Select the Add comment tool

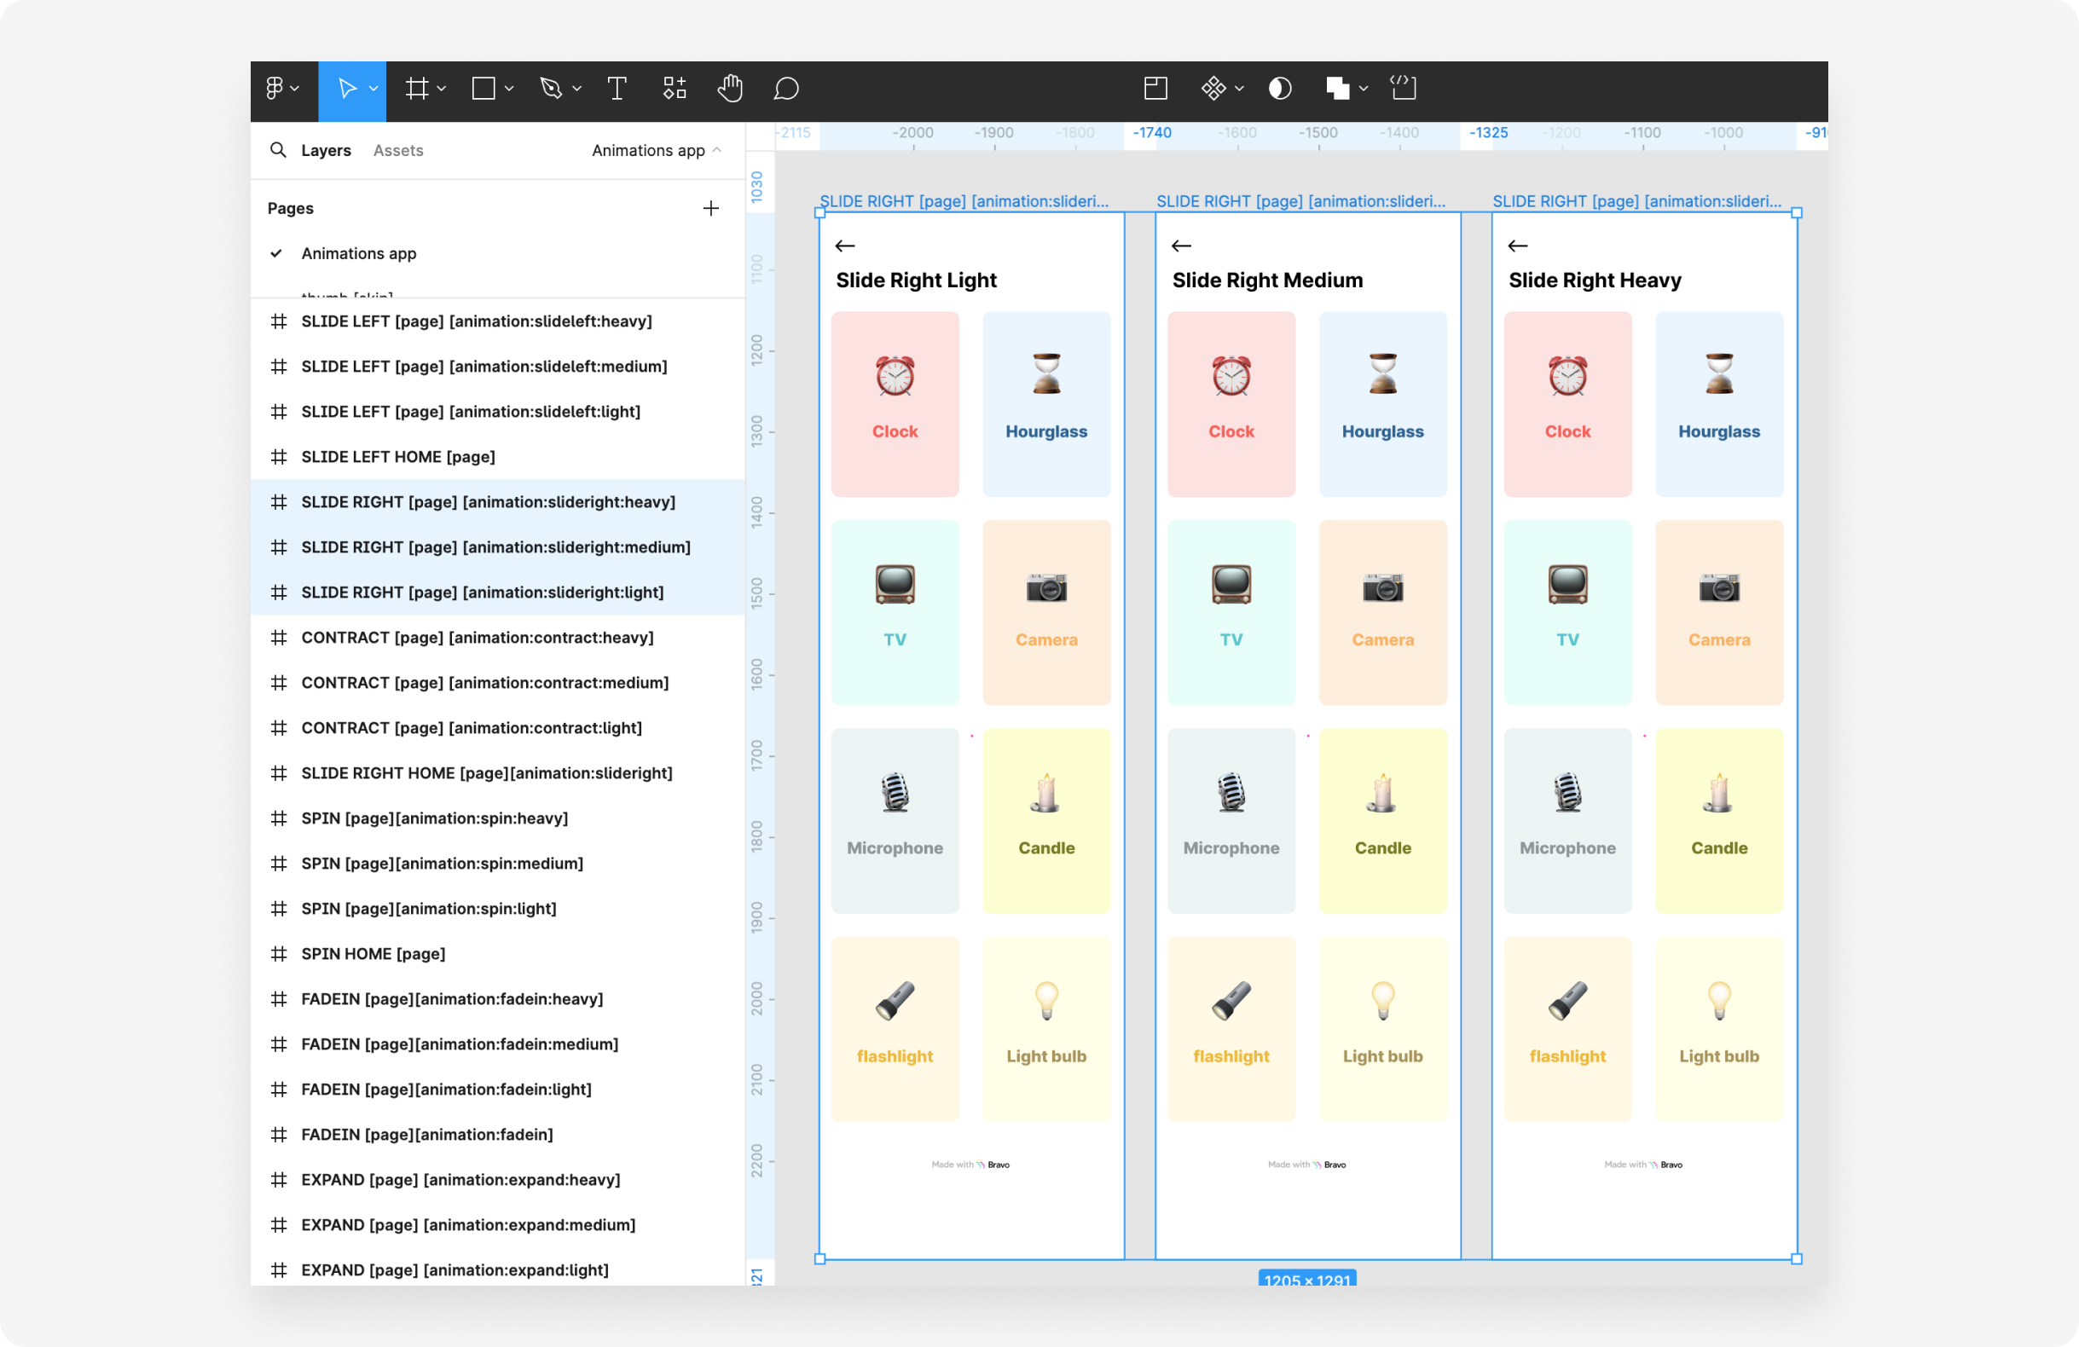(786, 88)
